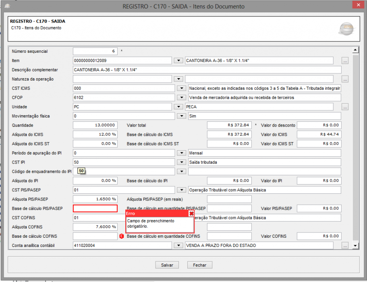Open the Item lookup ellipsis button

pos(345,60)
